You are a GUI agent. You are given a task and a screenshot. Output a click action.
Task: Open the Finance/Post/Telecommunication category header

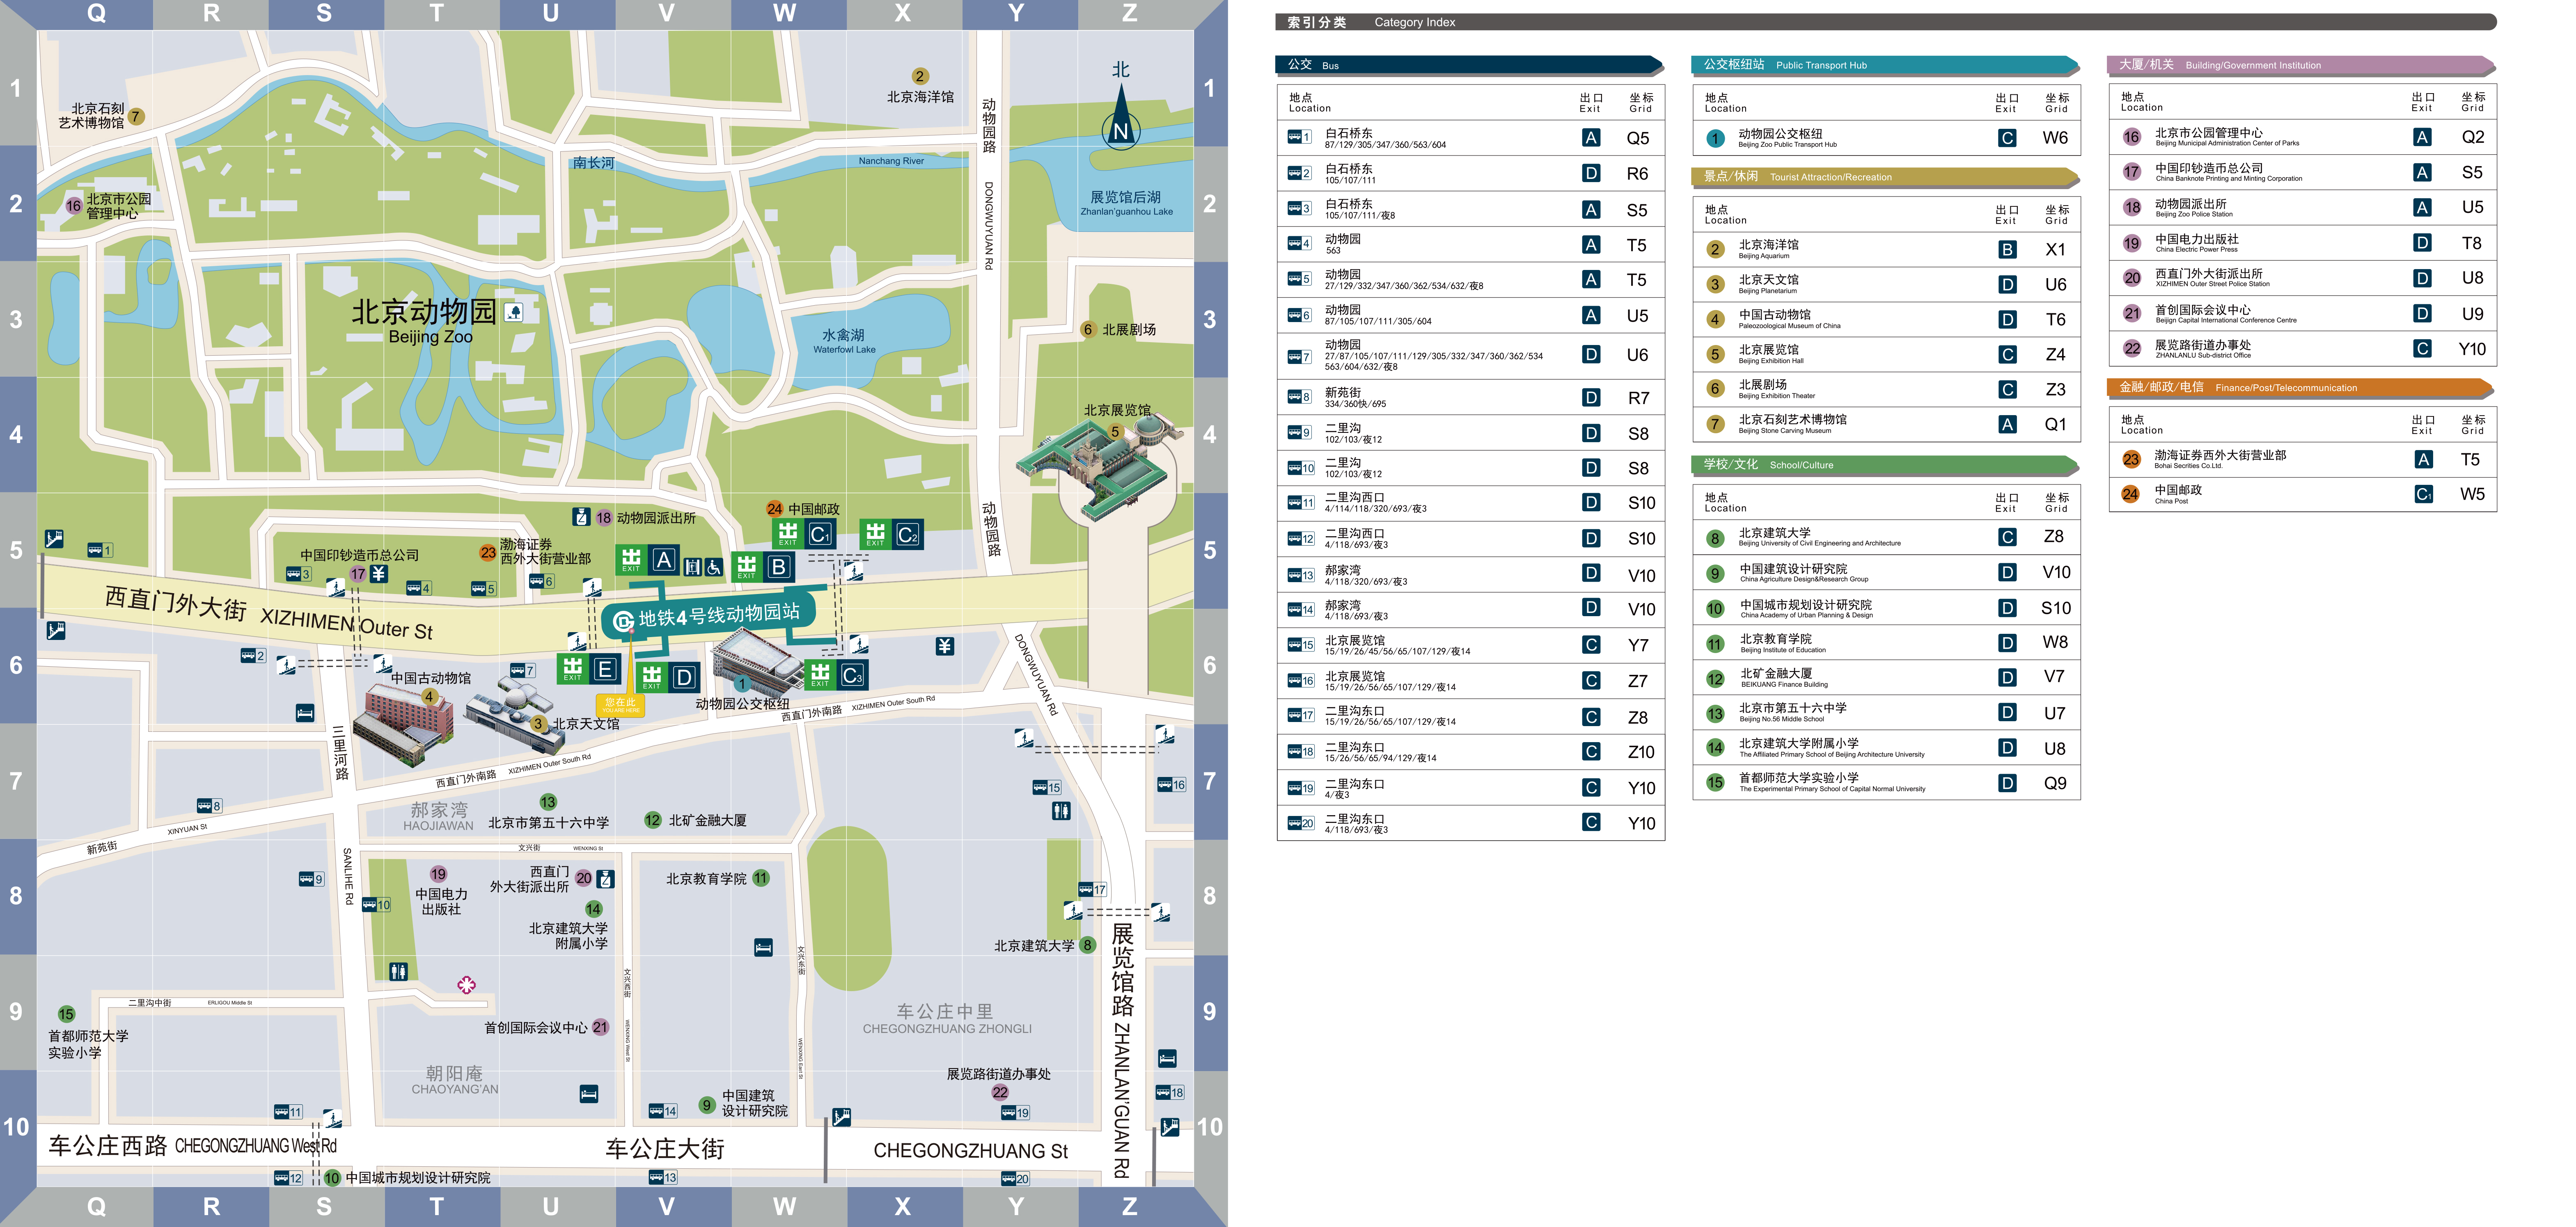tap(2301, 388)
